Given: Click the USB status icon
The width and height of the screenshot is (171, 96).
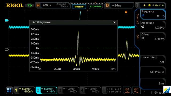Looking at the screenshot, I should coord(151,93).
